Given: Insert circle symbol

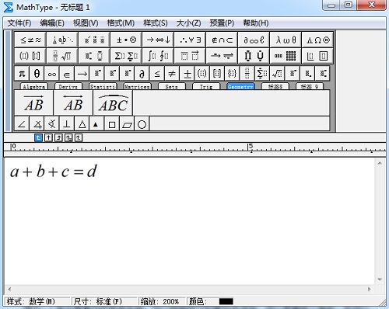Looking at the screenshot, I should [x=142, y=124].
